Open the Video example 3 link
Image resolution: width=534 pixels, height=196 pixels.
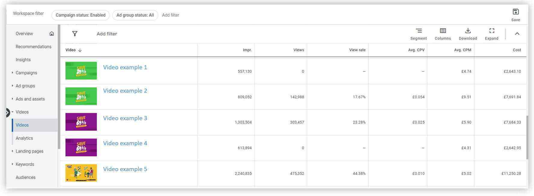125,118
